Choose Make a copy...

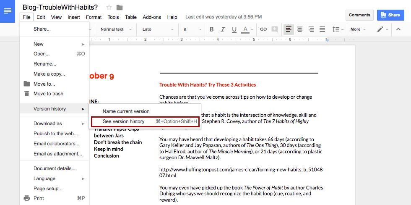pos(55,74)
